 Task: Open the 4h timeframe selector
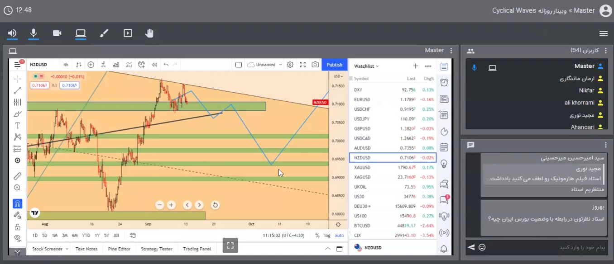pos(66,65)
